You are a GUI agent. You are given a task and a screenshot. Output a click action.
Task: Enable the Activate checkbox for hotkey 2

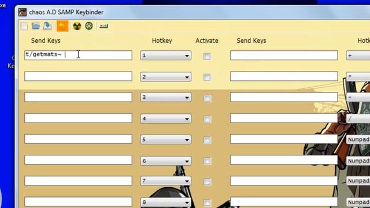click(x=207, y=77)
